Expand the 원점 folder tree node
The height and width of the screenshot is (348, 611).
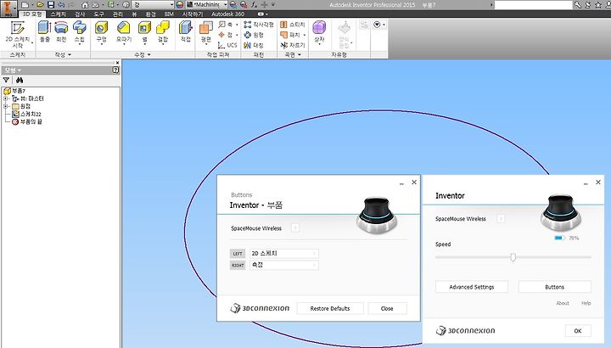click(x=5, y=106)
